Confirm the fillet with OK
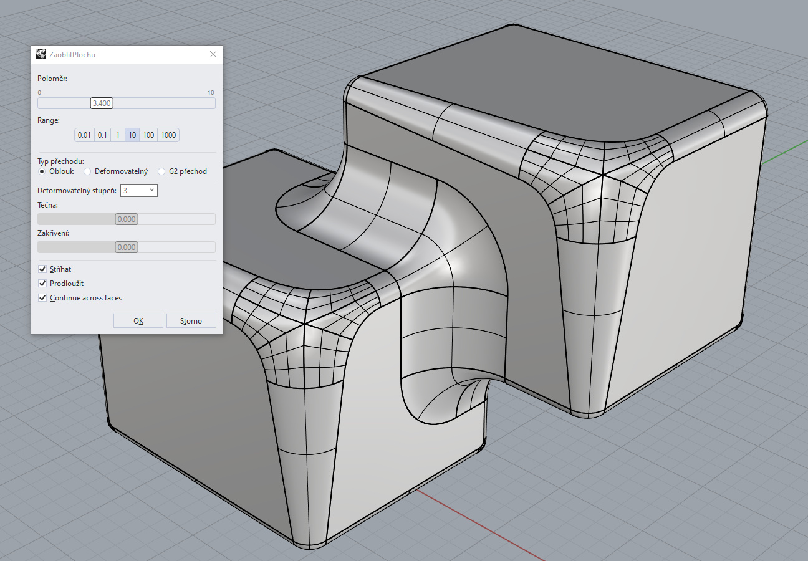Screen dimensions: 808x561 [138, 321]
